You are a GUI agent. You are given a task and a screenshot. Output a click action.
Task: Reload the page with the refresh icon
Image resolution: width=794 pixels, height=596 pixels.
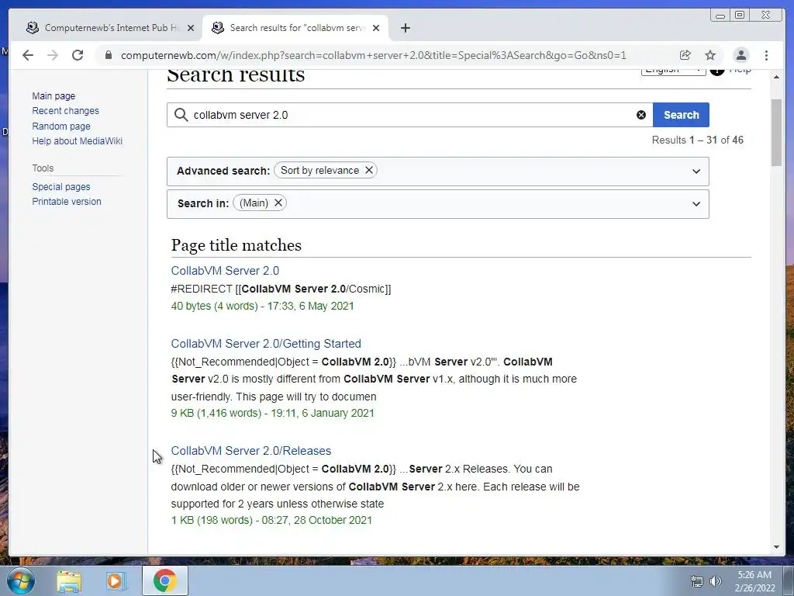[78, 55]
